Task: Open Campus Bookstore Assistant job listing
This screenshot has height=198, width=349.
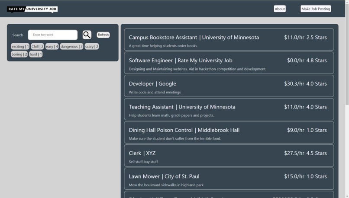Action: [x=229, y=39]
